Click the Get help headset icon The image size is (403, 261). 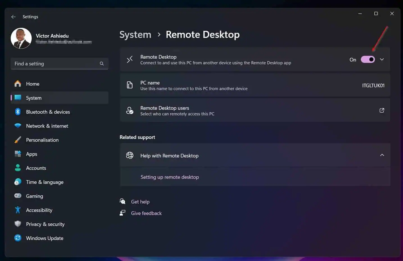(122, 201)
